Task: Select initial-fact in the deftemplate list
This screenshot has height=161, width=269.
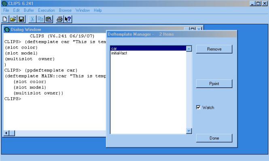Action: click(x=148, y=53)
